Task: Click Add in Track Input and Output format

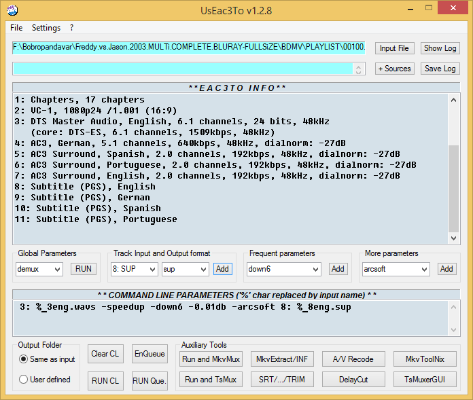Action: pos(223,269)
